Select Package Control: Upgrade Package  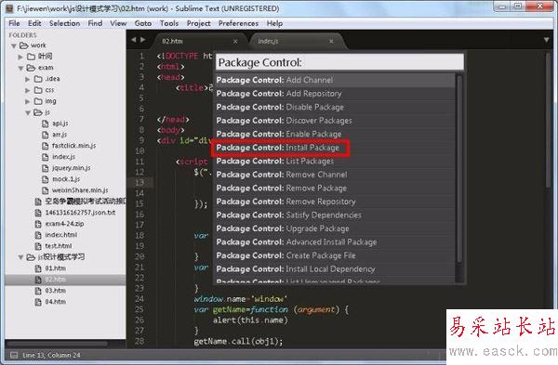pos(335,228)
